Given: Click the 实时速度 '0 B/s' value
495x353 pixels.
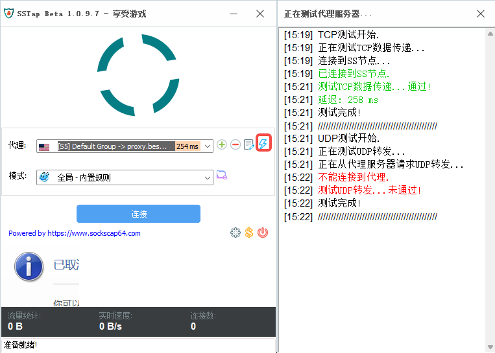Looking at the screenshot, I should 110,326.
